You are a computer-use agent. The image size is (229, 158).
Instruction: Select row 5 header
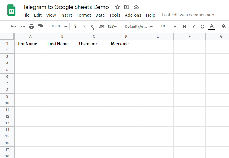point(7,70)
